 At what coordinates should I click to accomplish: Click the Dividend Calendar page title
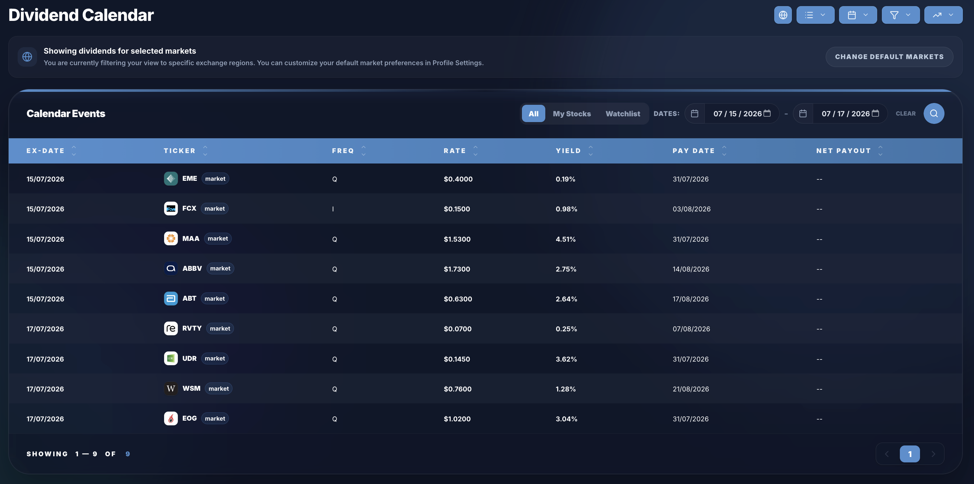click(81, 15)
